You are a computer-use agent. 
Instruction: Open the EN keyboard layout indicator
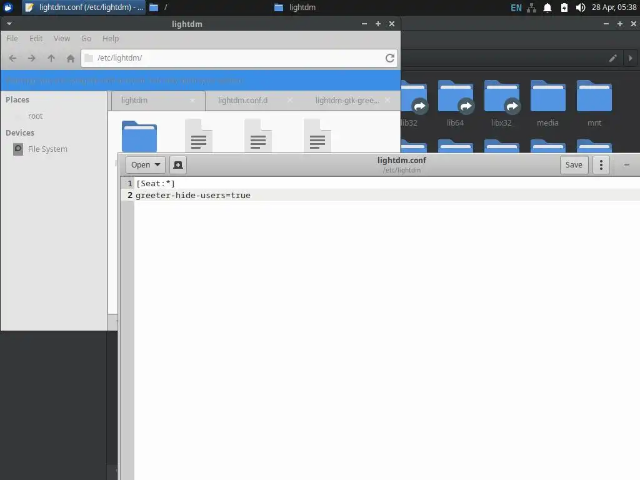coord(516,7)
